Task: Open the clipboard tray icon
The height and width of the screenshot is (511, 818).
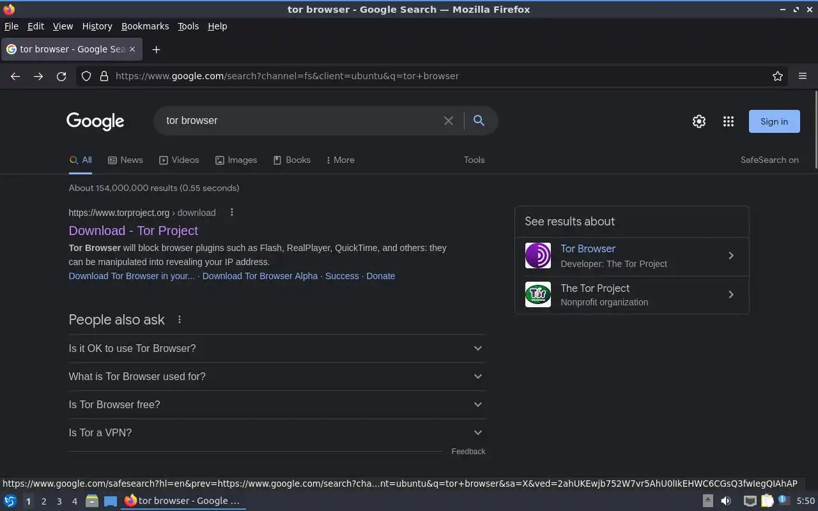Action: (x=767, y=501)
